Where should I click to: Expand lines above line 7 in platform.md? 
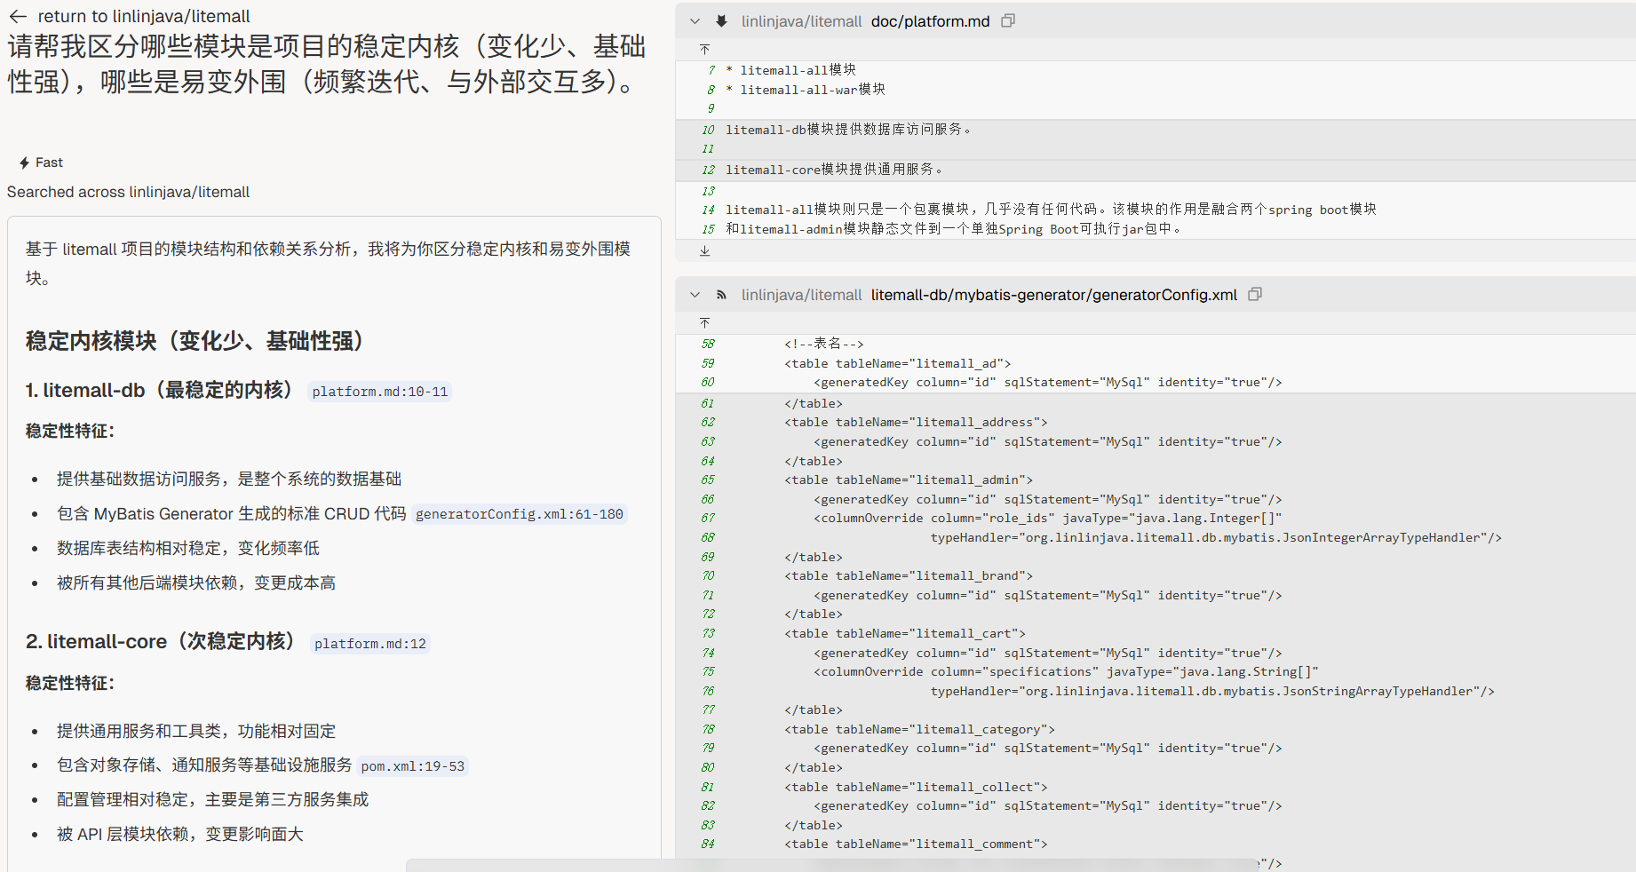tap(704, 49)
